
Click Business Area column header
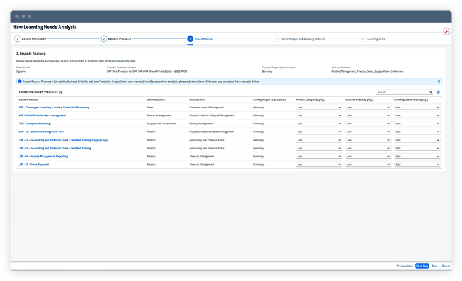point(197,100)
